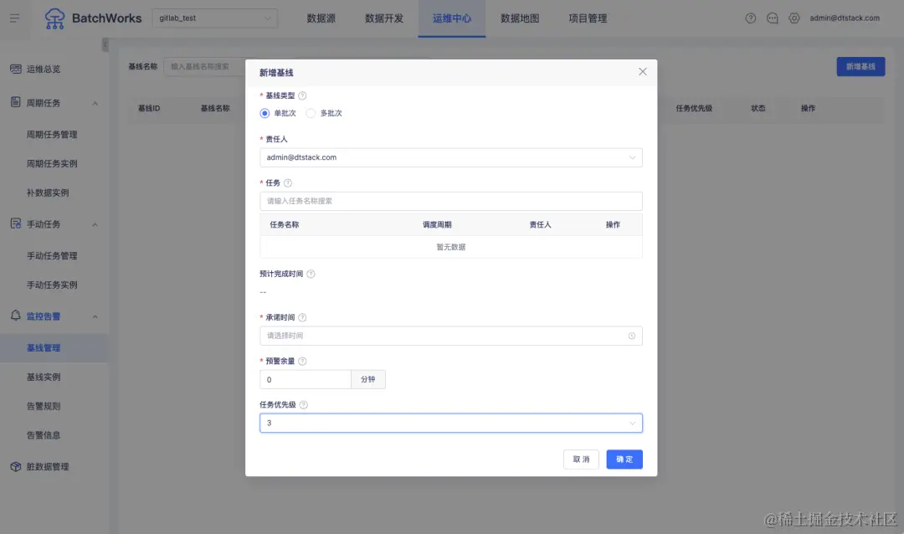This screenshot has height=534, width=904.
Task: Click the 状态 column header
Action: [x=758, y=109]
